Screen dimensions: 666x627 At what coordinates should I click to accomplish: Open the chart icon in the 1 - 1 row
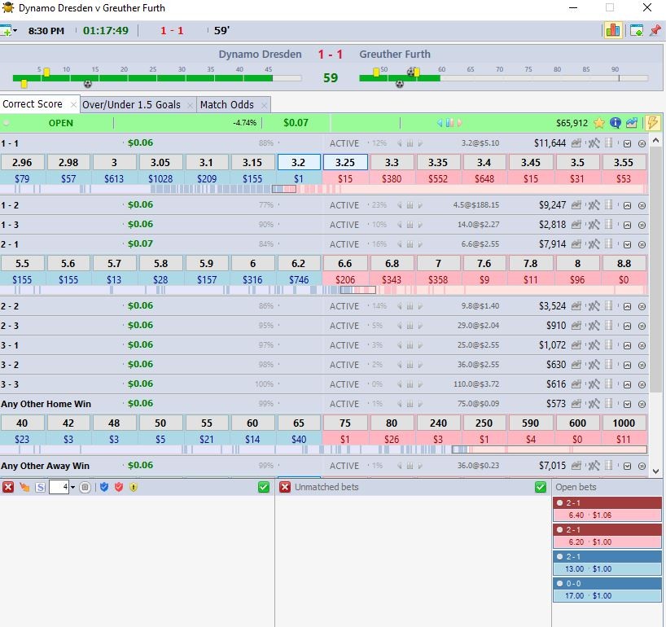[577, 143]
